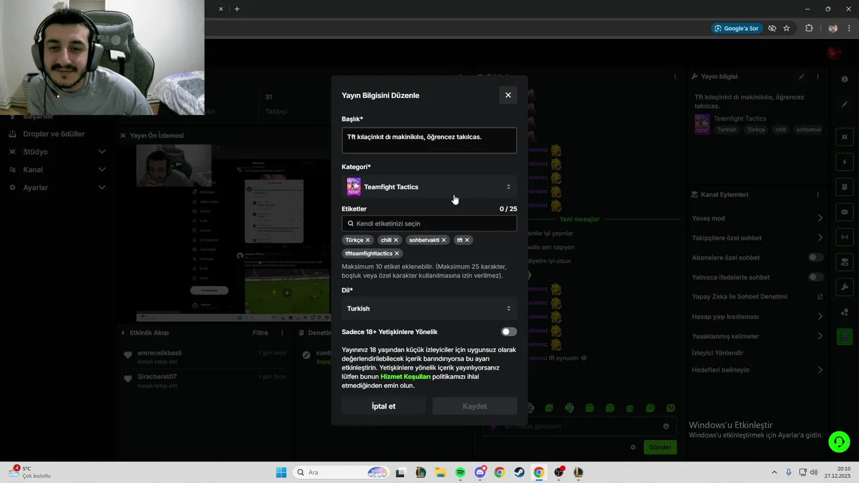Click the info icon in right toolbar
The image size is (859, 483).
click(844, 79)
